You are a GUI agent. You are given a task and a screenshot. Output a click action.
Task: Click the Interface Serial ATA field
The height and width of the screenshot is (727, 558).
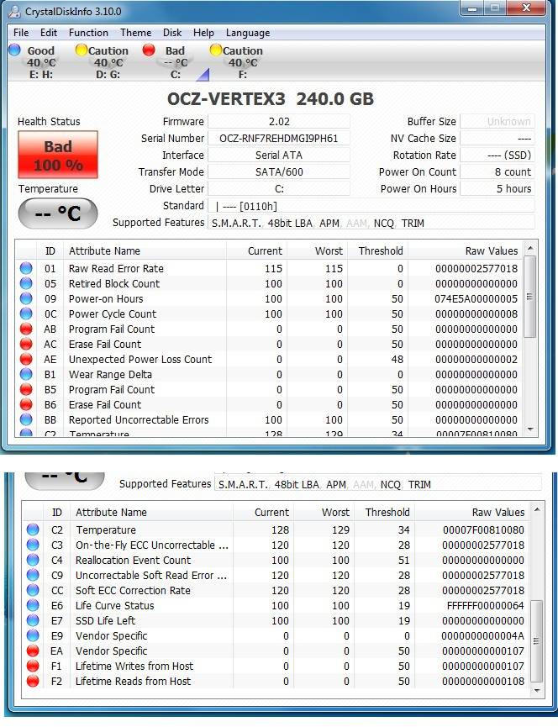tap(279, 155)
